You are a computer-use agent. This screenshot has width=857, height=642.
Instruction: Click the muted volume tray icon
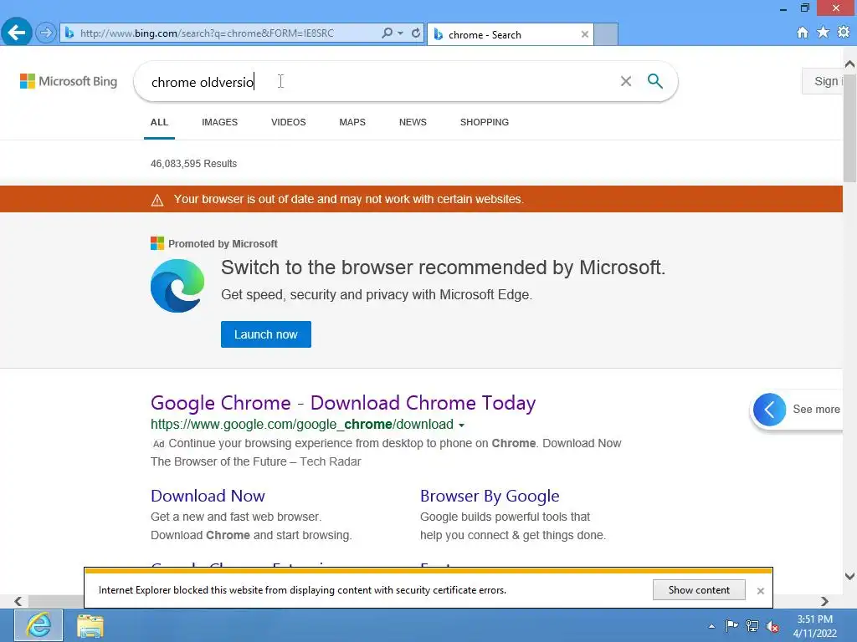(772, 626)
